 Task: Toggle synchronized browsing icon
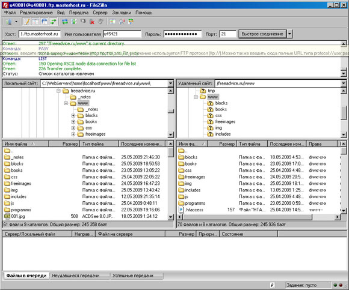tap(131, 22)
